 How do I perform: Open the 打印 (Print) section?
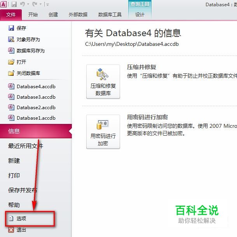pos(14,176)
